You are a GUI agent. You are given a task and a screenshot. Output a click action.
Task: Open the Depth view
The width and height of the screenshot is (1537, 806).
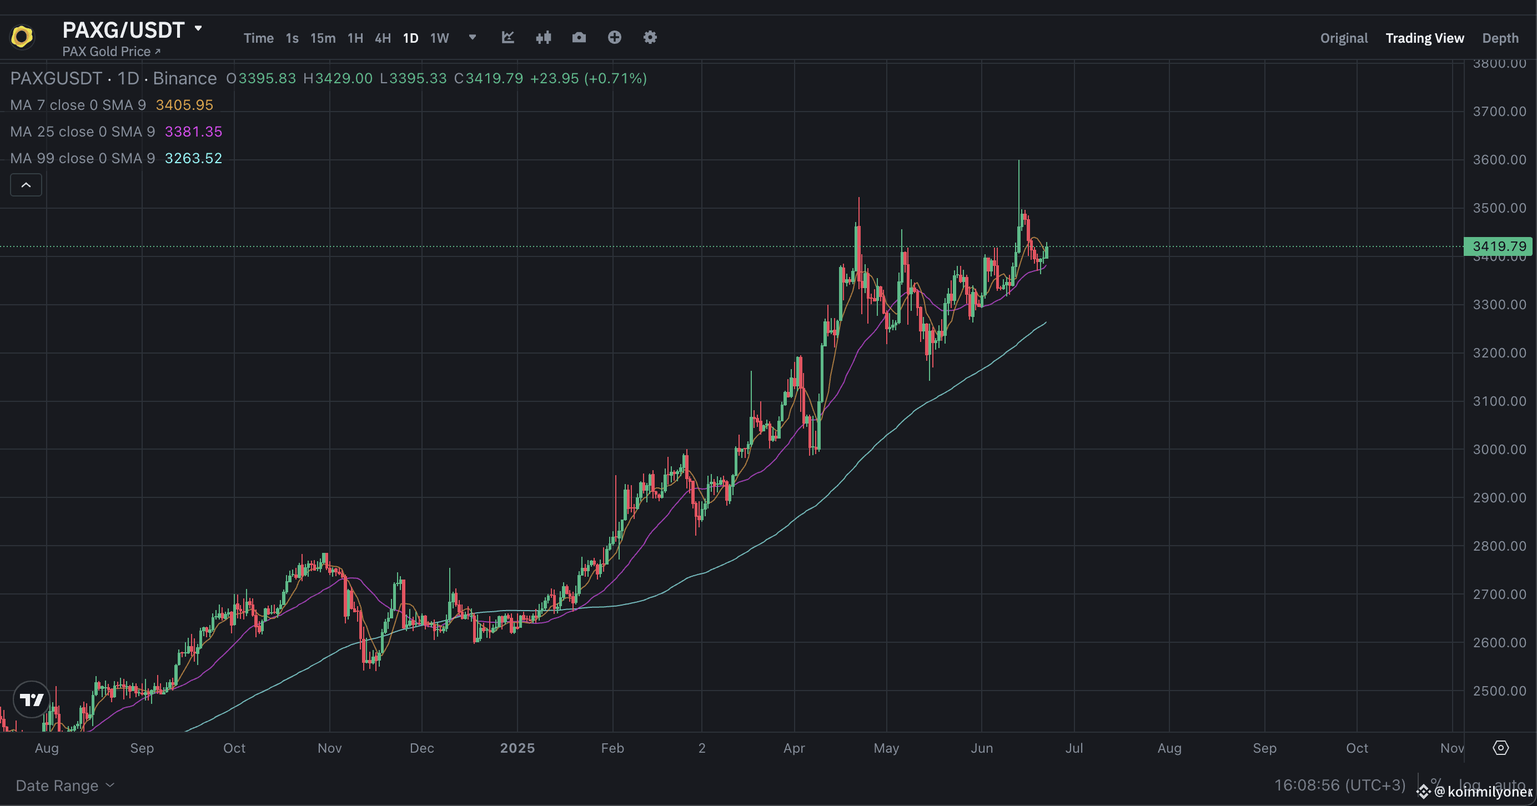pos(1500,38)
